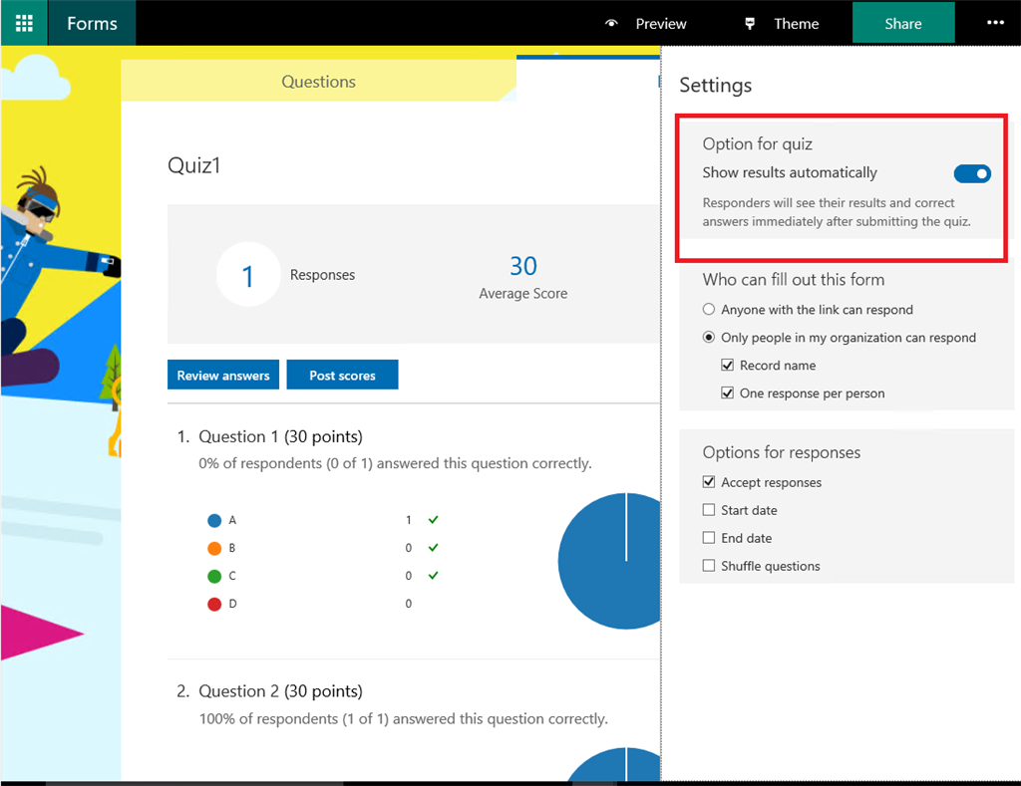Click the response count for option D

tap(408, 604)
